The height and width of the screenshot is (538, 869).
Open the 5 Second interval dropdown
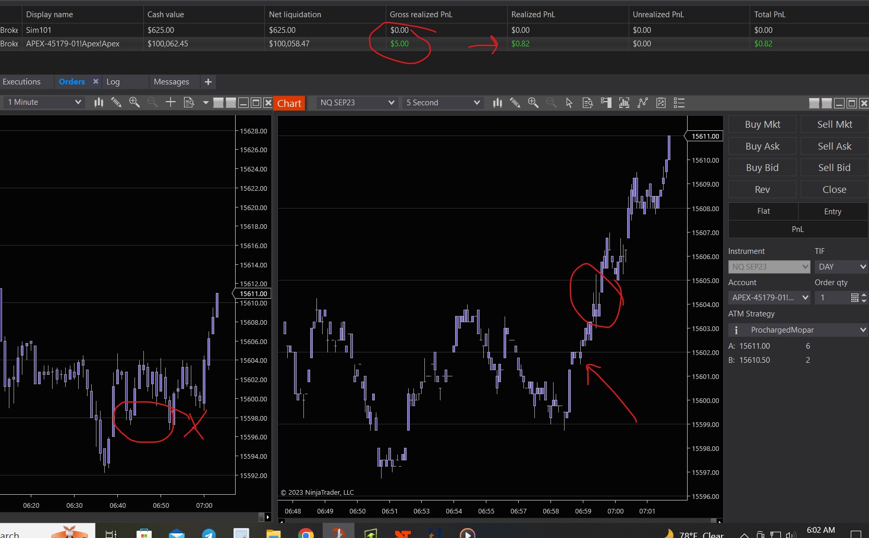[443, 103]
